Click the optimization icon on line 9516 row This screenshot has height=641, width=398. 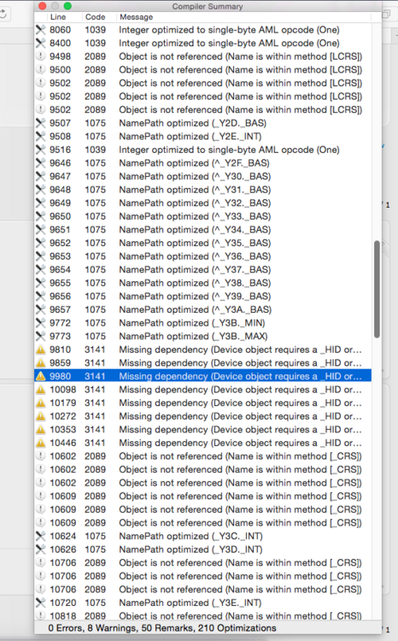pyautogui.click(x=40, y=150)
